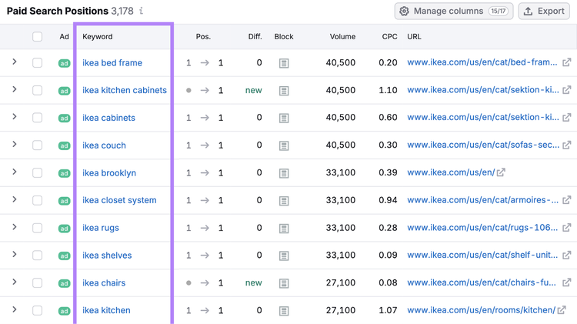Click the 'new' label in ikea chairs row

[x=254, y=282]
